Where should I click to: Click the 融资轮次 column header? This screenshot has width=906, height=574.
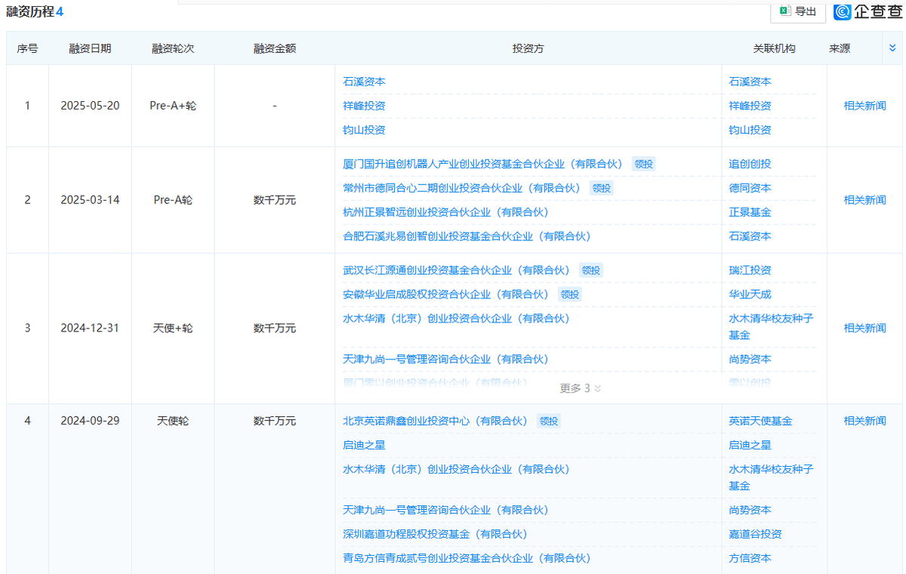(x=173, y=48)
